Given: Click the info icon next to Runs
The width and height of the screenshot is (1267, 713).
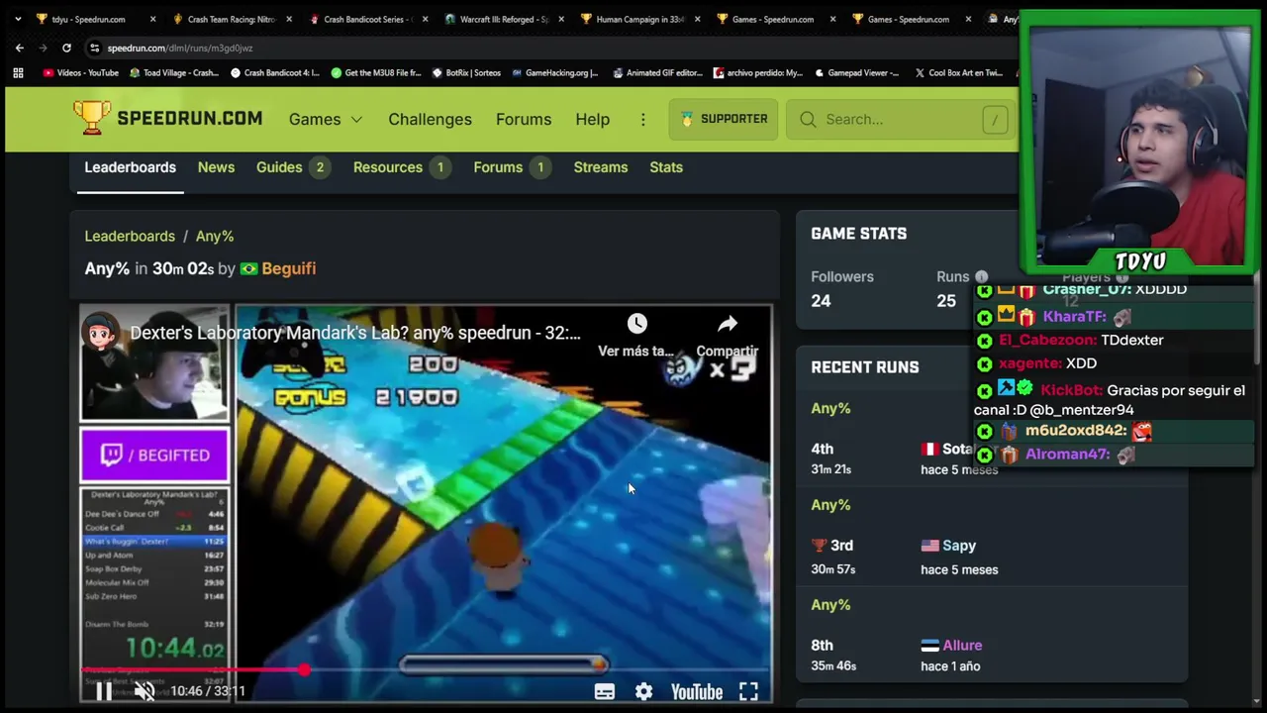Looking at the screenshot, I should (981, 277).
